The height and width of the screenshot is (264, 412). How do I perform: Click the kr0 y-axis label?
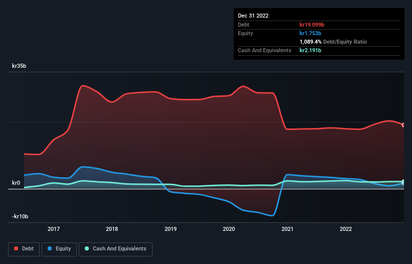coord(16,183)
